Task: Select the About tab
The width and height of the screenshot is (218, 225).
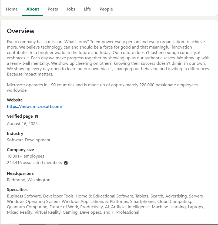Action: [x=33, y=9]
